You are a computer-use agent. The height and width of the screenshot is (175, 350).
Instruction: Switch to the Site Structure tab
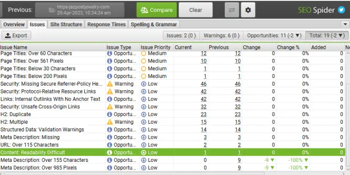[66, 24]
